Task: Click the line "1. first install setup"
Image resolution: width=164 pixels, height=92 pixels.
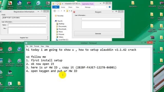Action: pyautogui.click(x=44, y=60)
